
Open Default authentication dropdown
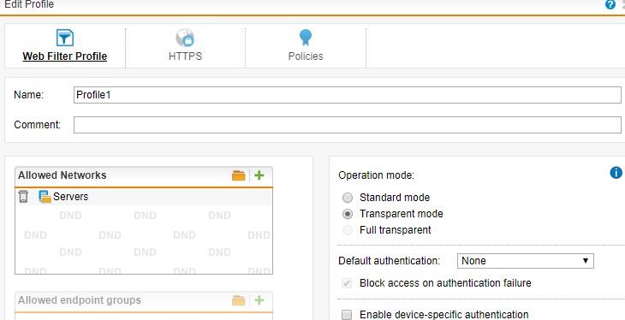(x=526, y=261)
